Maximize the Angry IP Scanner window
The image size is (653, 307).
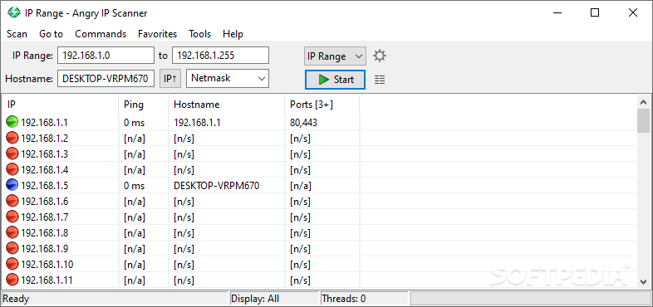pyautogui.click(x=595, y=13)
